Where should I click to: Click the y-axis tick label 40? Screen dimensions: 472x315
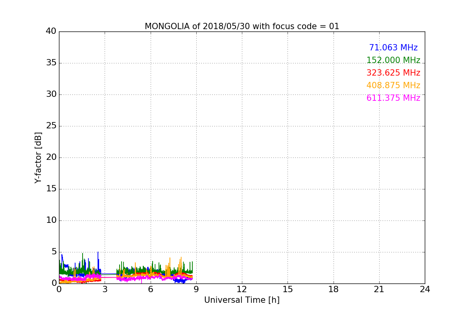(51, 31)
